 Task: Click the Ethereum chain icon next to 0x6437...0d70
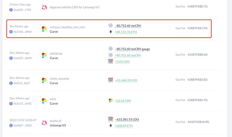pos(11,58)
